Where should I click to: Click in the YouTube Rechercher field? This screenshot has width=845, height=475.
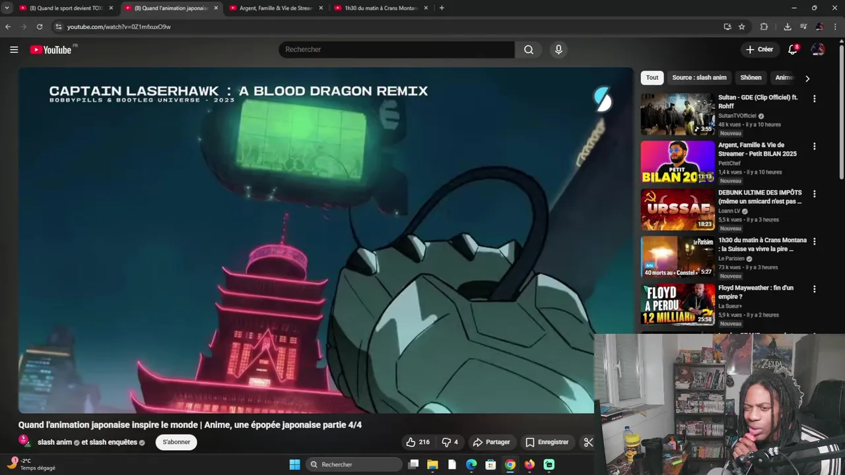[396, 49]
